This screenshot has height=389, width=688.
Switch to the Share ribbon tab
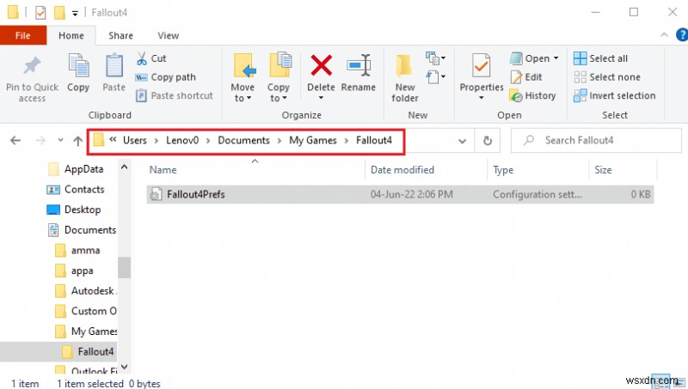coord(120,35)
